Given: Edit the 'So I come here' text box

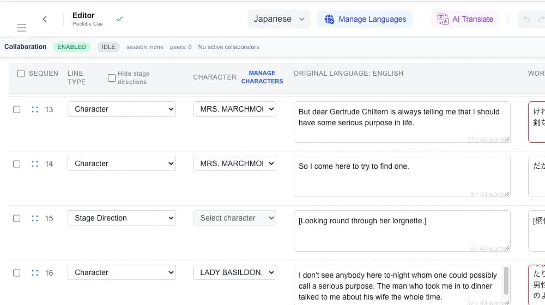Looking at the screenshot, I should point(402,176).
